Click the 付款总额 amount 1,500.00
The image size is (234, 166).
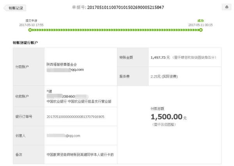166,117
